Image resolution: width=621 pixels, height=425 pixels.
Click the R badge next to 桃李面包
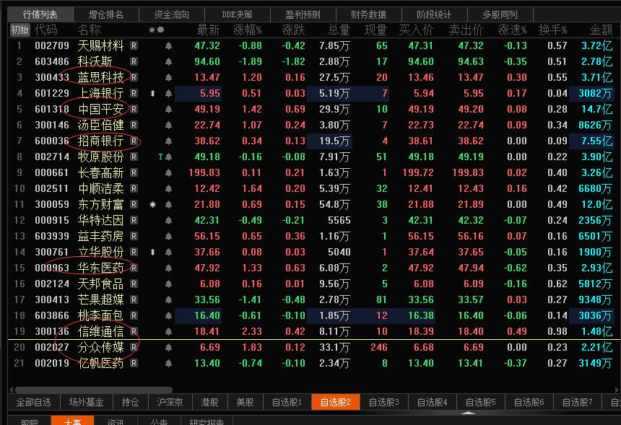click(134, 315)
